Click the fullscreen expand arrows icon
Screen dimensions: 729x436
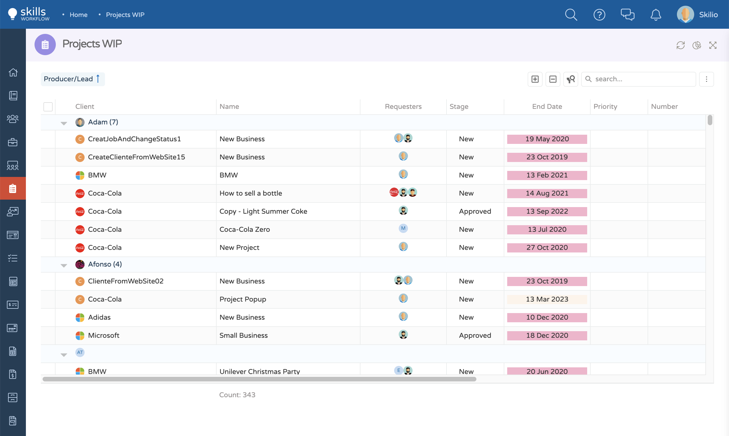(713, 45)
